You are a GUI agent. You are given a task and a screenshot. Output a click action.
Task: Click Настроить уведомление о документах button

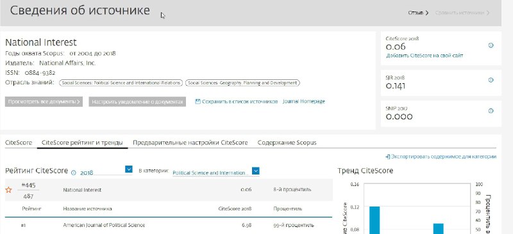(137, 102)
